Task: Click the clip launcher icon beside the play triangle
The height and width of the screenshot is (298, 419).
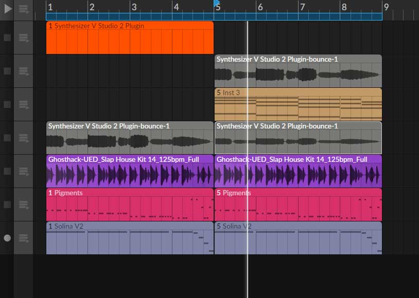Action: pyautogui.click(x=23, y=8)
